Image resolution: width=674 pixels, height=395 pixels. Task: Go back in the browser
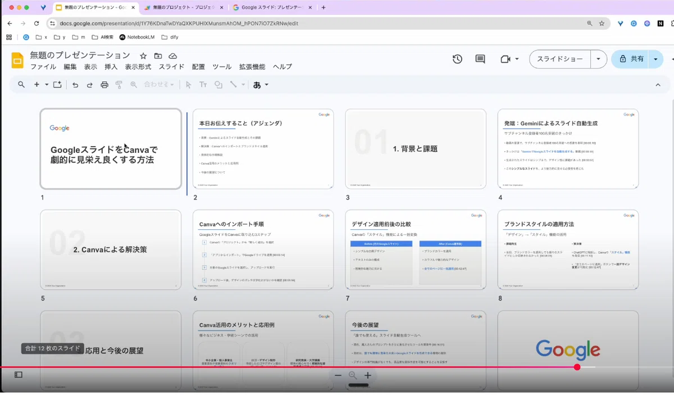click(10, 24)
